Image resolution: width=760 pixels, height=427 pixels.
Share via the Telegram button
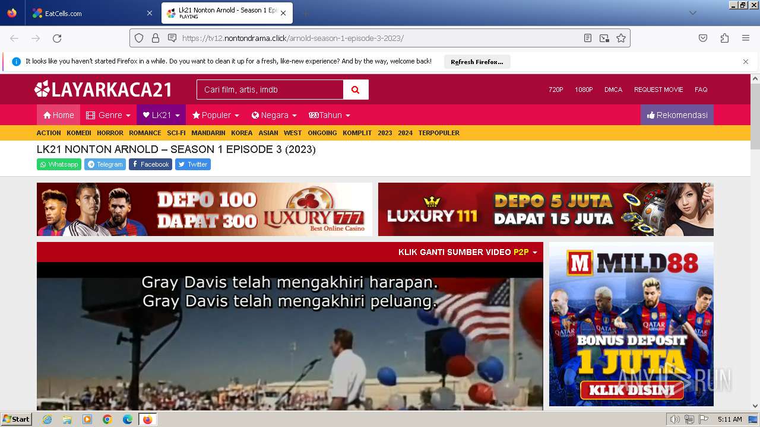104,164
